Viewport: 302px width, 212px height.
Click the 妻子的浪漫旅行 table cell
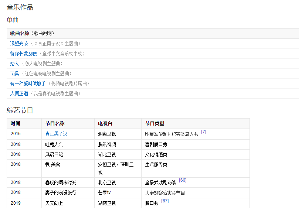(61, 193)
